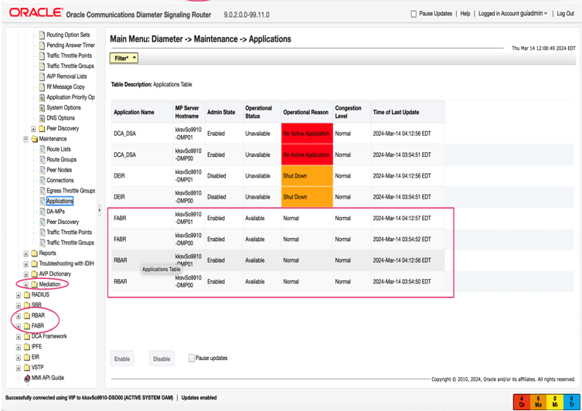The image size is (582, 411).
Task: Open Traffic Throttle Groups under Maintenance
Action: pos(70,243)
